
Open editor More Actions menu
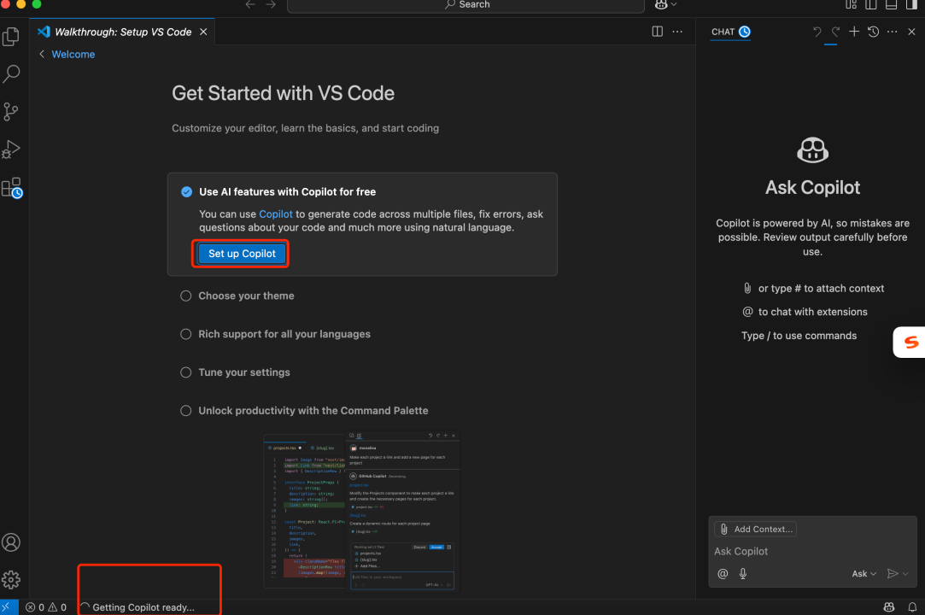tap(677, 32)
